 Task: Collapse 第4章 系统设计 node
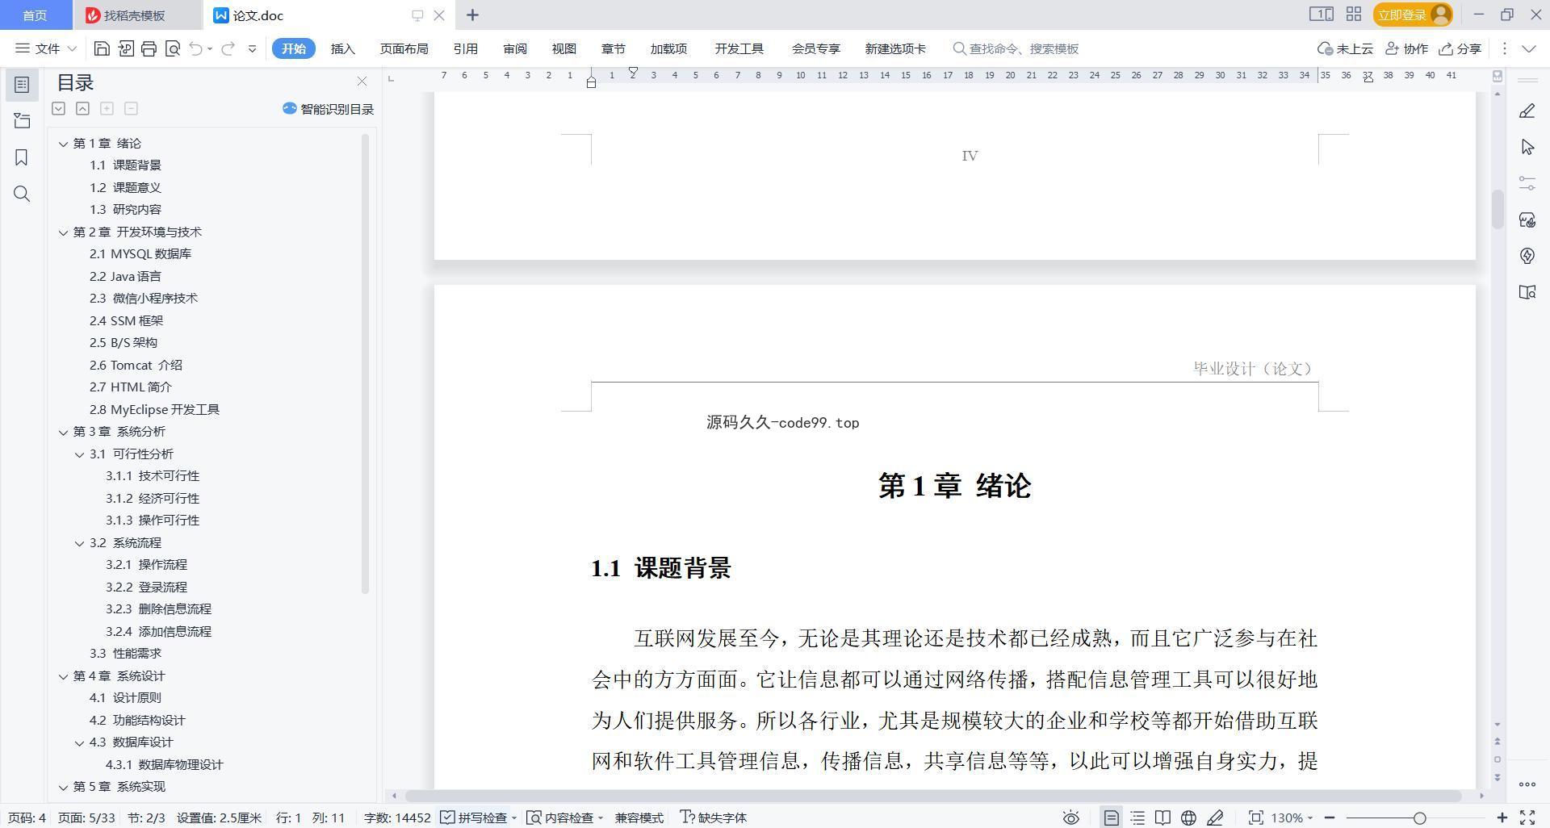pyautogui.click(x=63, y=676)
